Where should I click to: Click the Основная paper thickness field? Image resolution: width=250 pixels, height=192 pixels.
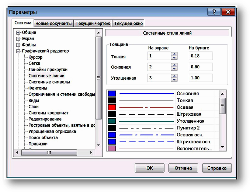coord(201,67)
